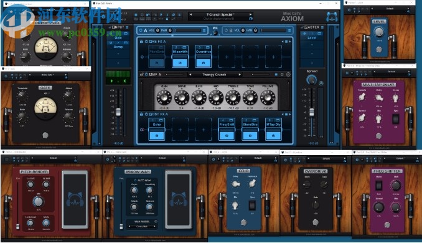Click the lock icon on POST FX A
The image size is (422, 243).
point(141,114)
